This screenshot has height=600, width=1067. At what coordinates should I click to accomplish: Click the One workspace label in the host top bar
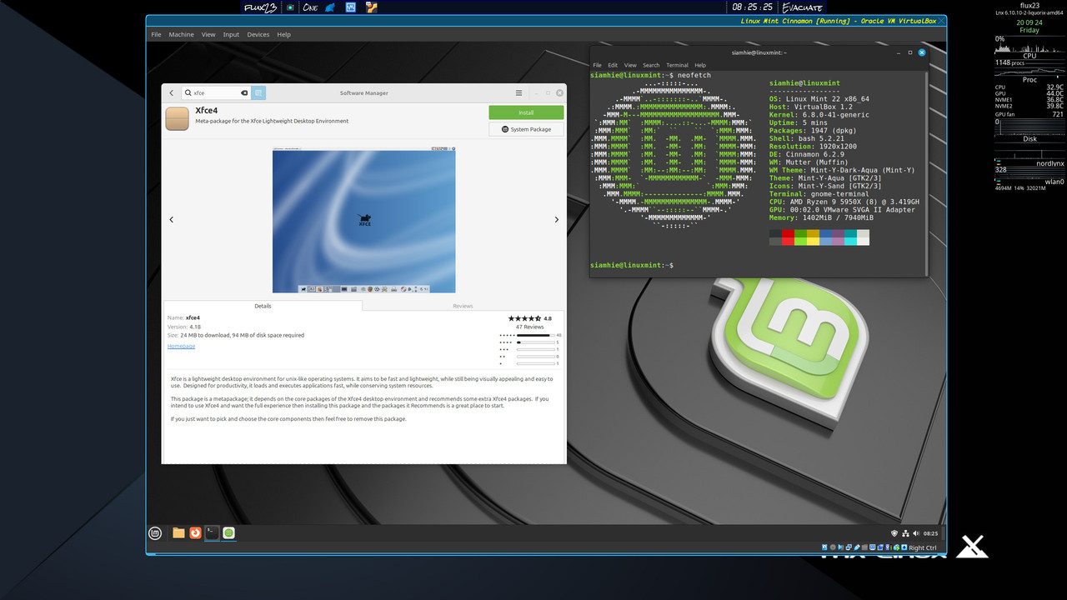310,7
